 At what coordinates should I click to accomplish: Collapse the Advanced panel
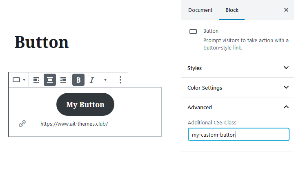[x=238, y=107]
